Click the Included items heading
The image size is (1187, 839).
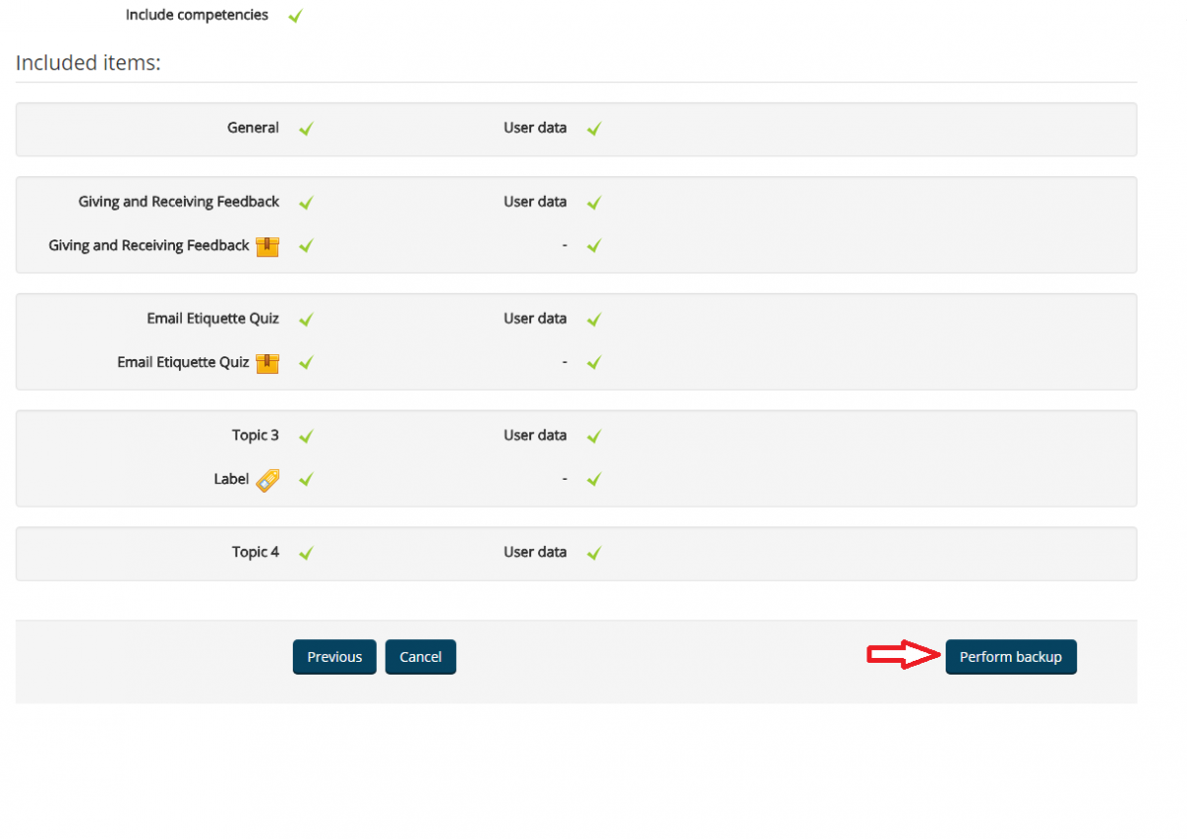(x=88, y=63)
